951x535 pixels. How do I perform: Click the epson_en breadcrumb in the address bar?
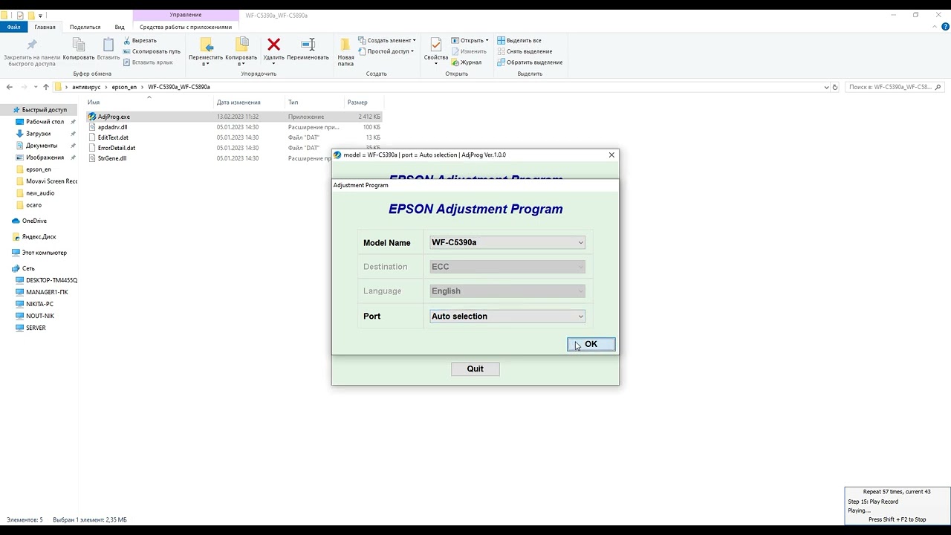click(x=124, y=87)
